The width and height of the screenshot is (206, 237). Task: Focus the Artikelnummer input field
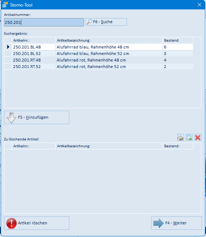pos(44,22)
